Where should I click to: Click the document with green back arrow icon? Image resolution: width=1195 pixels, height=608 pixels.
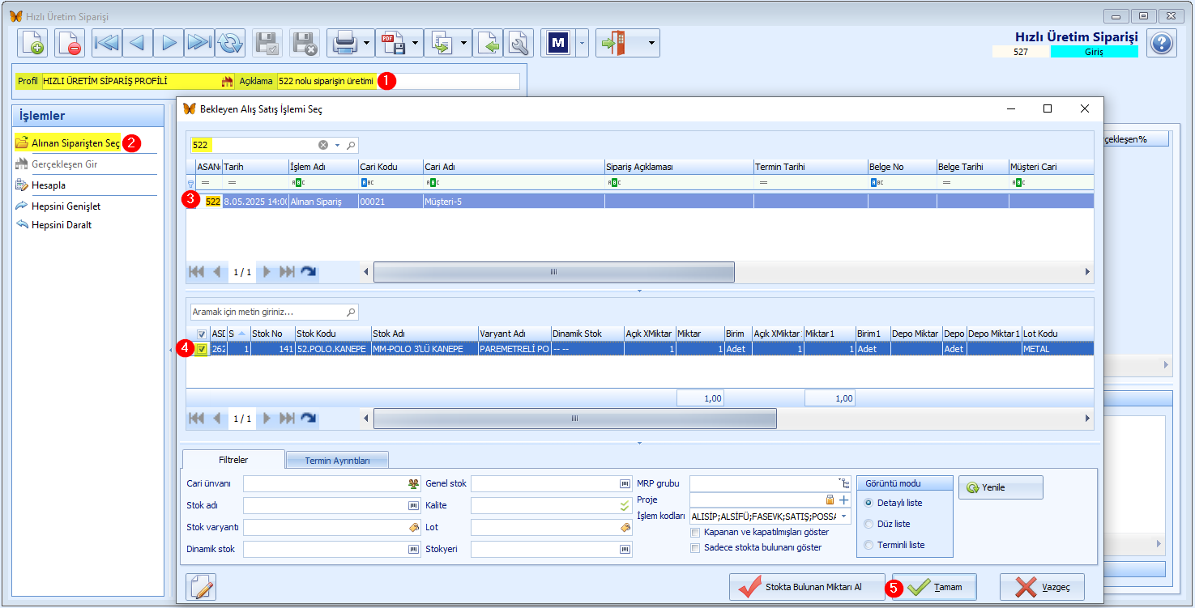pos(489,43)
